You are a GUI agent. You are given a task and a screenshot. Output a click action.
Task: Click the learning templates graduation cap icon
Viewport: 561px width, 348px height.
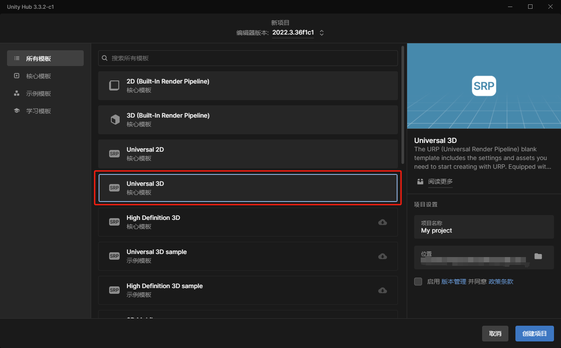click(x=17, y=111)
